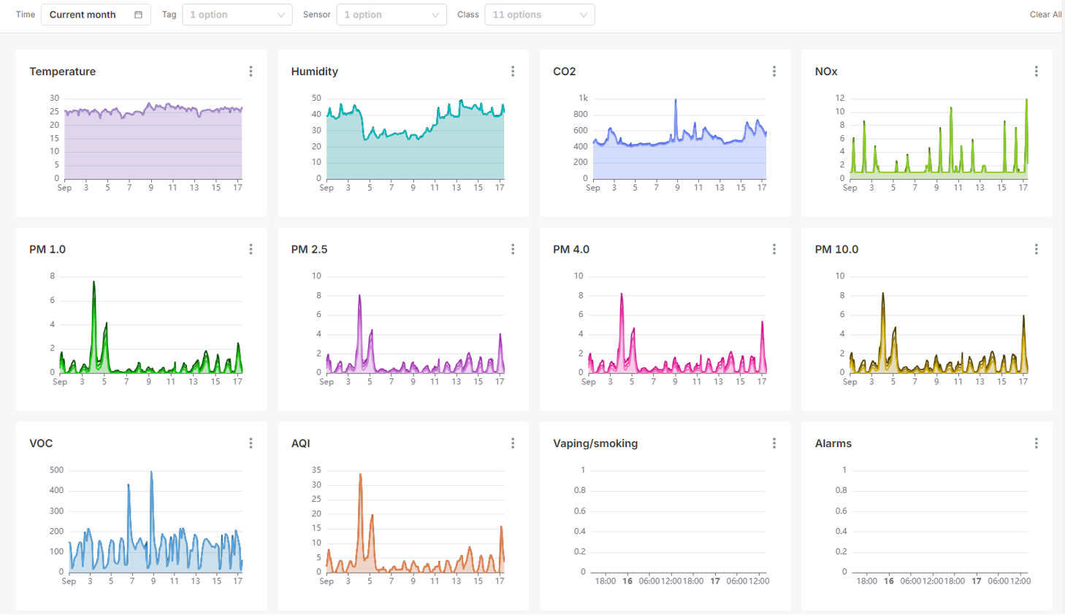Open the Temperature chart options menu
1065x615 pixels.
(x=251, y=72)
